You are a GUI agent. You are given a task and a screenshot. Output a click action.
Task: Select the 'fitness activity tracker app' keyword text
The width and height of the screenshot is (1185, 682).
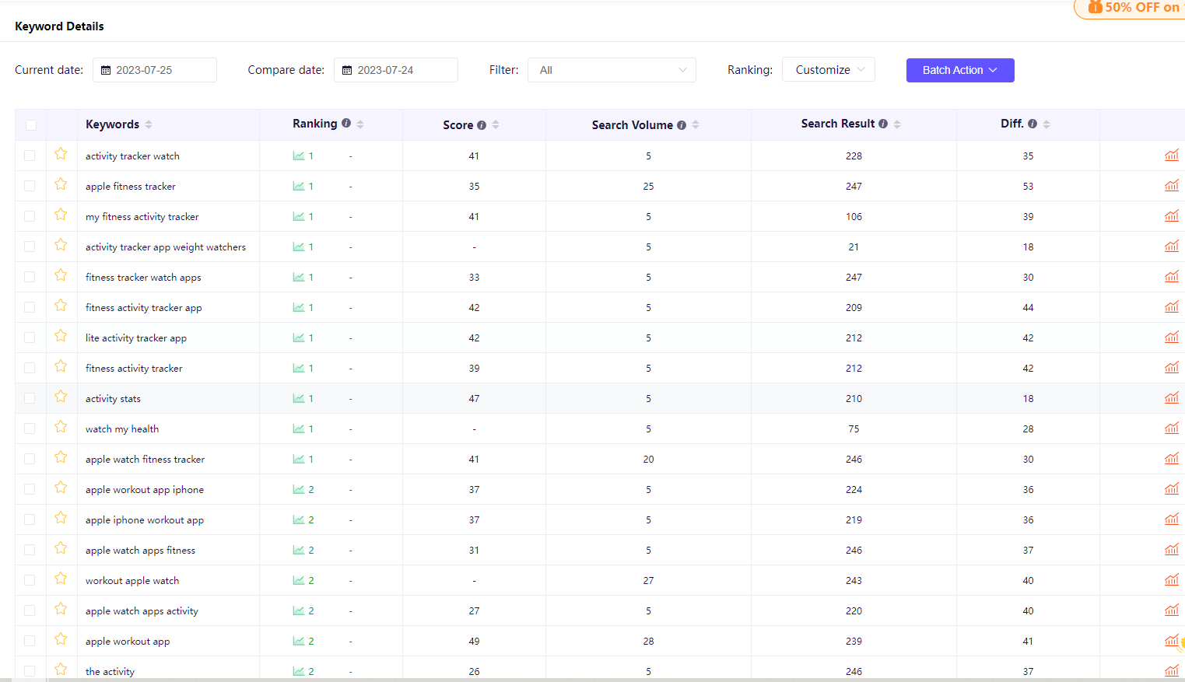coord(144,307)
